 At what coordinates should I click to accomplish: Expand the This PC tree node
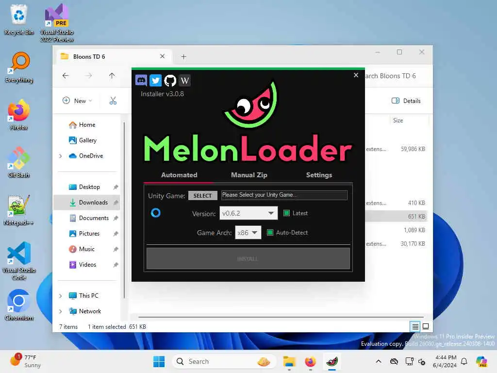coord(61,296)
